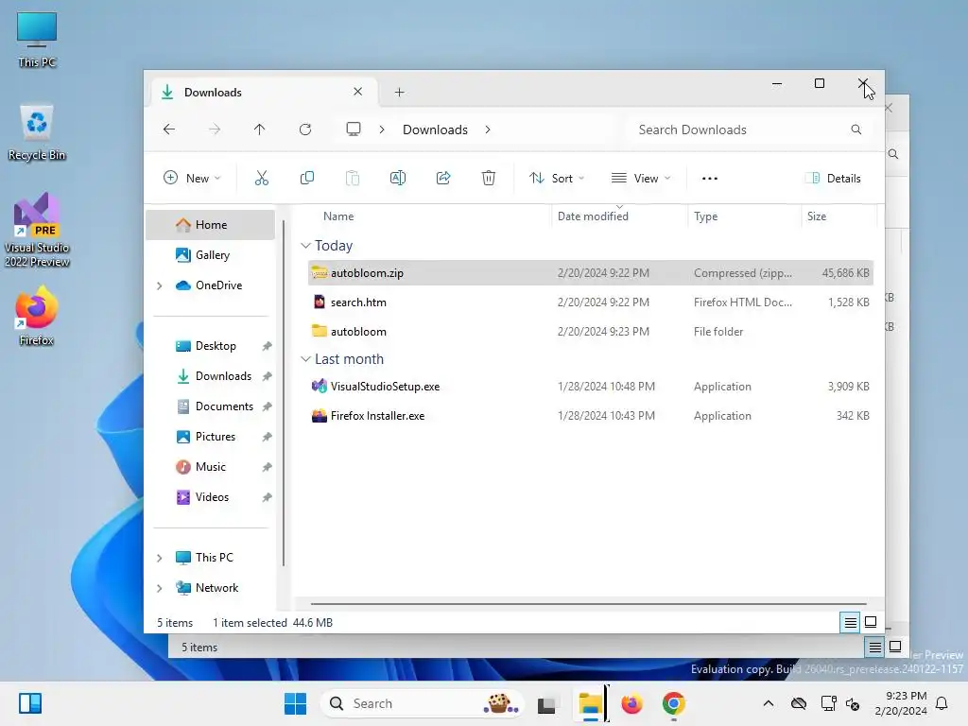Open Windows Start menu
Viewport: 968px width, 726px height.
295,703
